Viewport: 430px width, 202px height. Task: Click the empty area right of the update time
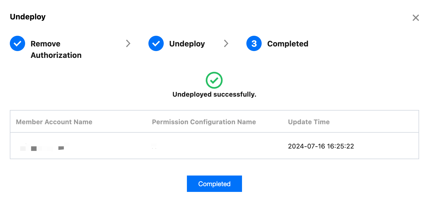point(387,146)
